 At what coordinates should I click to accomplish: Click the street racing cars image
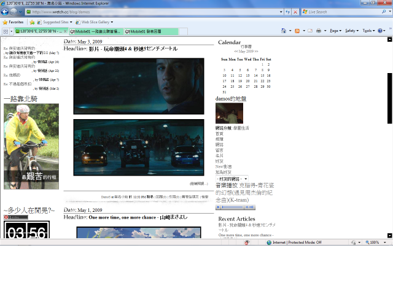click(x=139, y=147)
